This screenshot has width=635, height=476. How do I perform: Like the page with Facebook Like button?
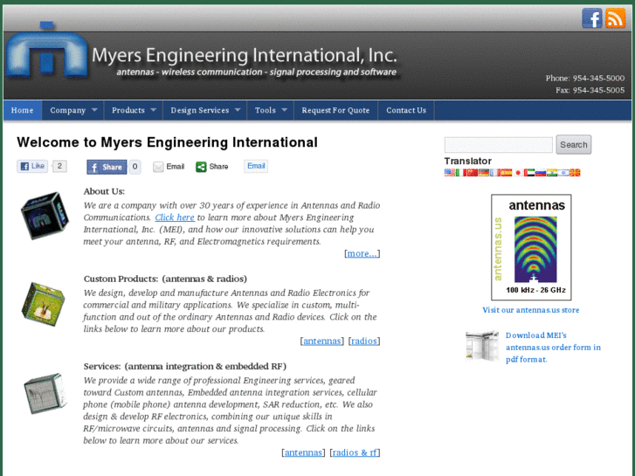[x=32, y=166]
